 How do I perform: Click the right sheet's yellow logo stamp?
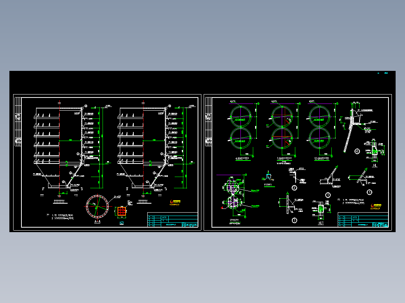[x=376, y=206]
